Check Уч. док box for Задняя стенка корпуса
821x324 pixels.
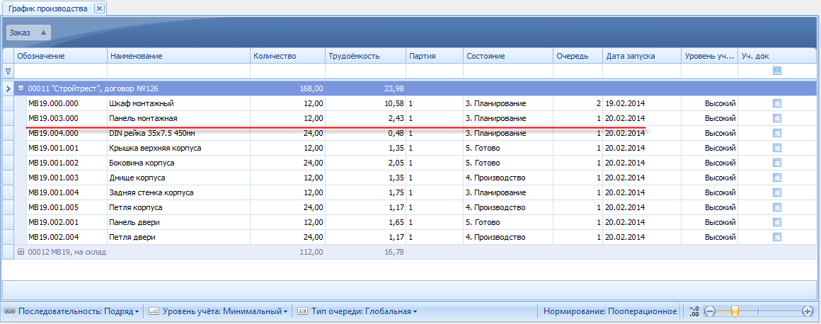(777, 192)
